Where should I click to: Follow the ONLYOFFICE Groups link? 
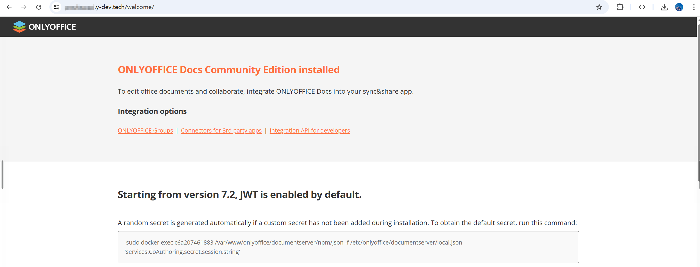145,130
